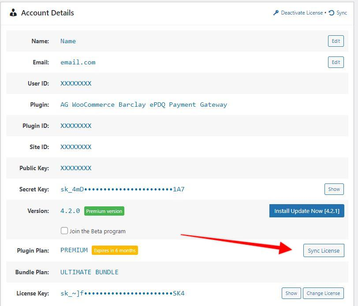The height and width of the screenshot is (306, 358).
Task: Show the License Key
Action: [x=291, y=293]
